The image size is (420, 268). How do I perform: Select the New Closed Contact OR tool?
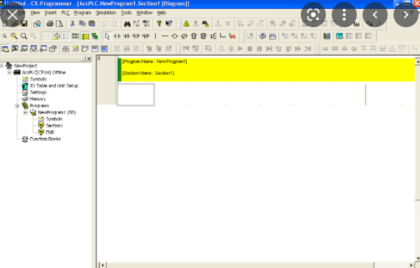(146, 36)
